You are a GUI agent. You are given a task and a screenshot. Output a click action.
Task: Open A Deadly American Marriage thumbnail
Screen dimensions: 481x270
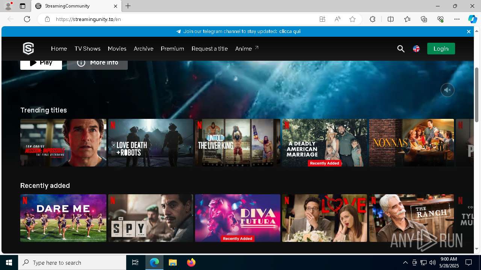click(x=325, y=142)
